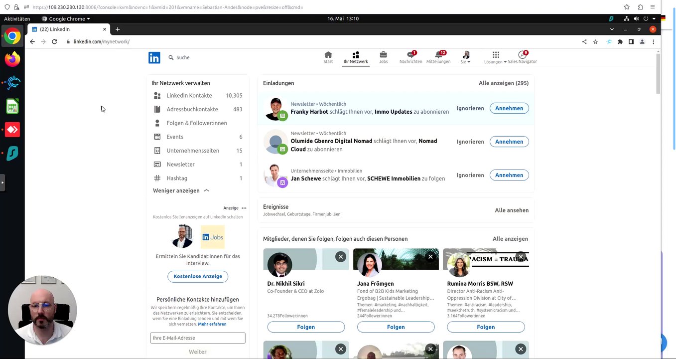Accept Franky Harbot's newsletter invitation
This screenshot has height=359, width=676.
[x=509, y=108]
